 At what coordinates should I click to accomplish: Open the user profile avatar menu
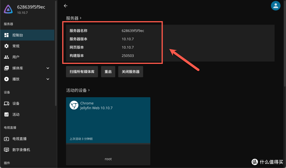[x=276, y=6]
